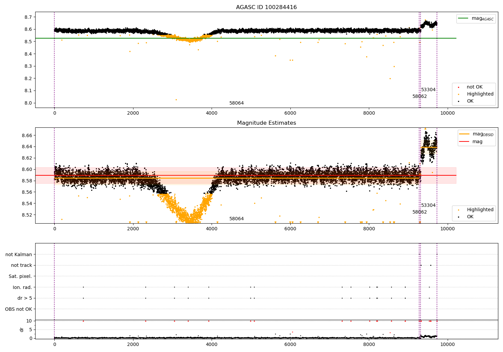Click the 8.62 y-axis tick label

click(26, 158)
